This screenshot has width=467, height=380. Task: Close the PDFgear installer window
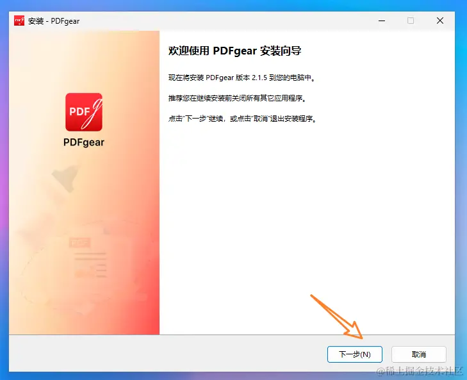(x=440, y=21)
